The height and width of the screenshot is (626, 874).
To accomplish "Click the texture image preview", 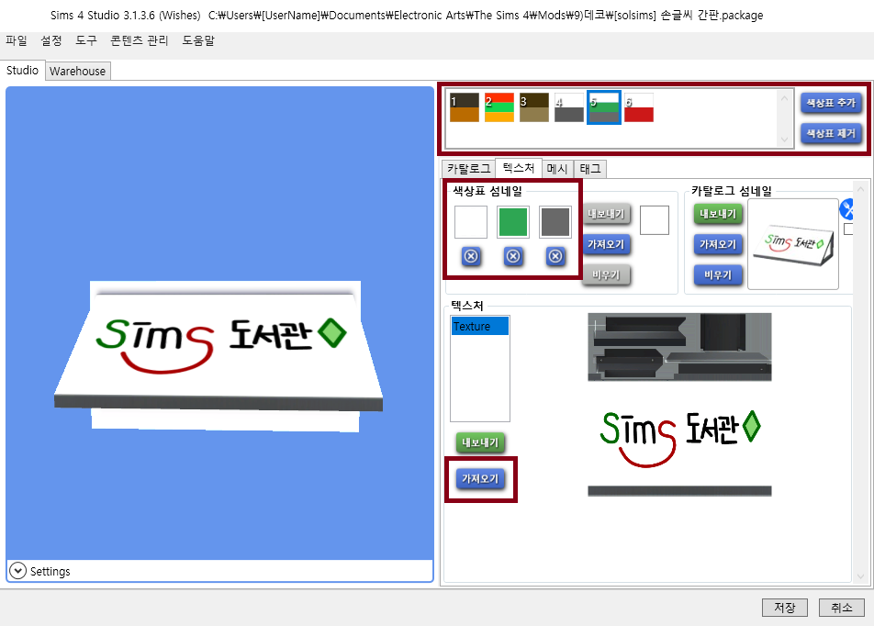I will pyautogui.click(x=679, y=404).
